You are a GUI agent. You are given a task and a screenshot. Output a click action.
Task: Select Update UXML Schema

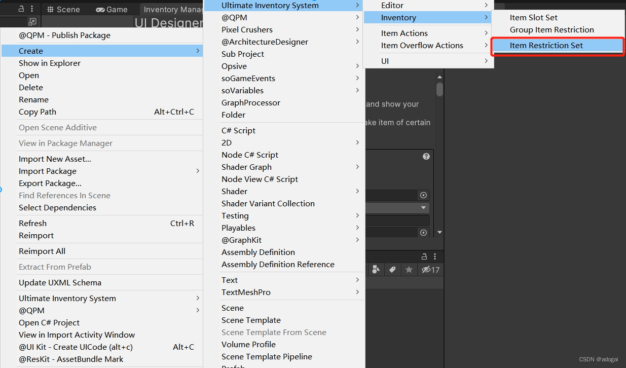coord(102,282)
